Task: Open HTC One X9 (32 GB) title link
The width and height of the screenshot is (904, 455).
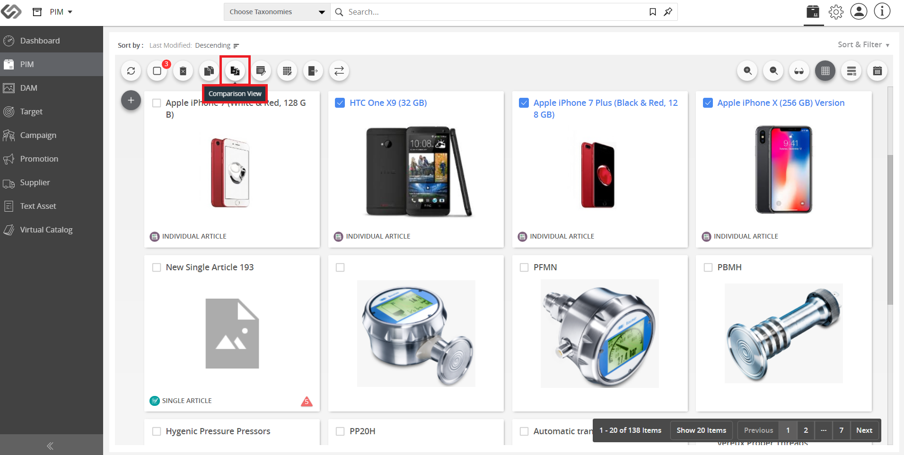Action: [388, 103]
